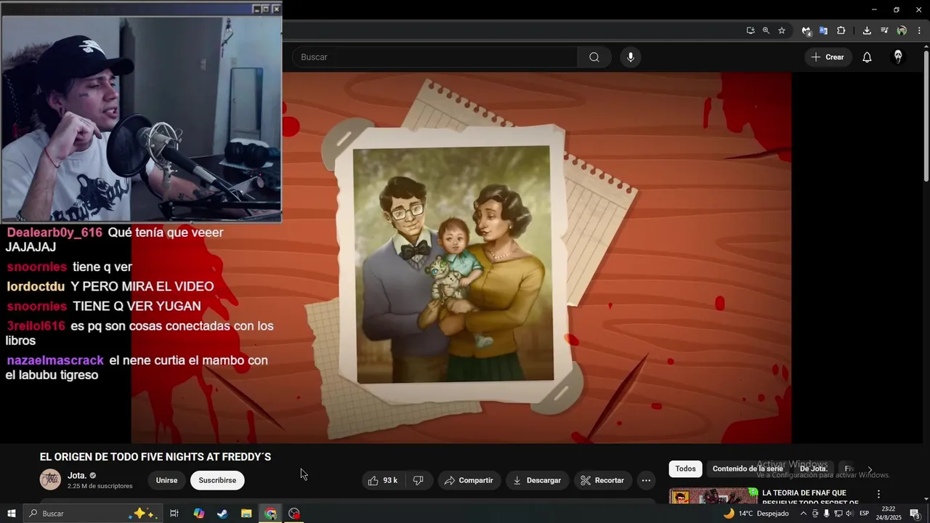Open Windows notification center
The height and width of the screenshot is (523, 930).
pos(915,514)
